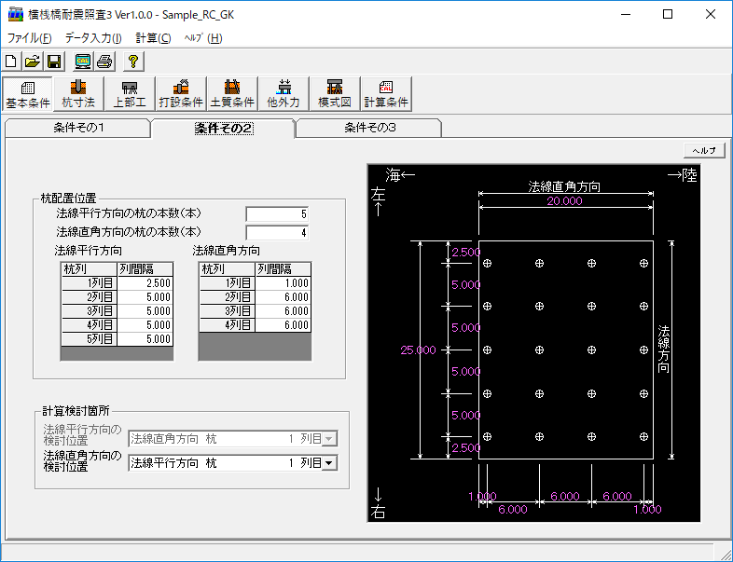Click the Print toolbar icon
This screenshot has width=733, height=562.
(104, 62)
